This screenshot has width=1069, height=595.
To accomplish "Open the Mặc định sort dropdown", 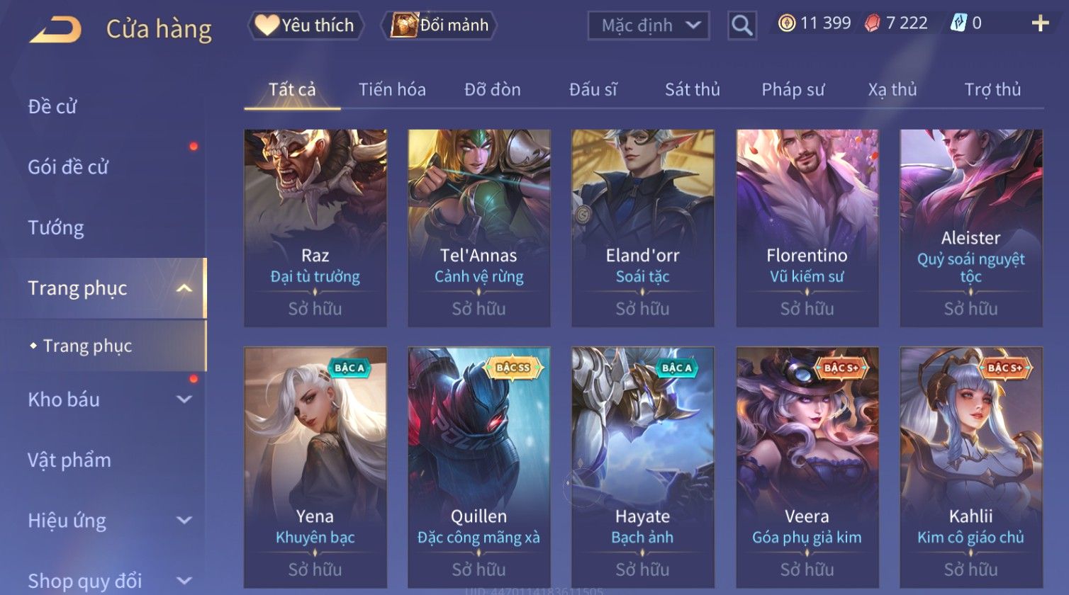I will point(648,25).
